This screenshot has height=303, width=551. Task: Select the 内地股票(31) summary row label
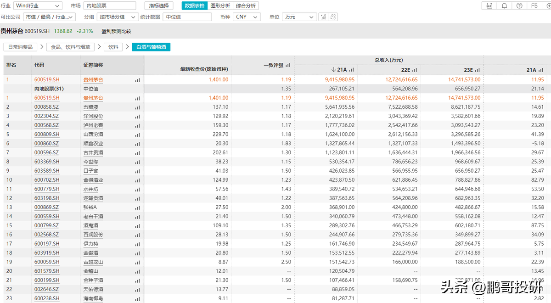(49, 89)
